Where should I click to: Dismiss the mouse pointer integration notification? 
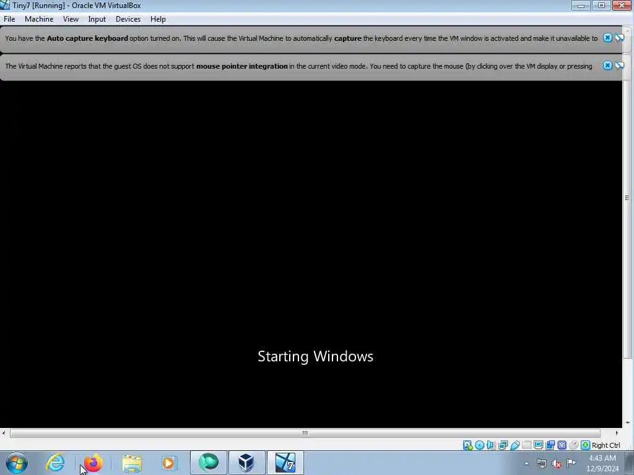[x=607, y=65]
